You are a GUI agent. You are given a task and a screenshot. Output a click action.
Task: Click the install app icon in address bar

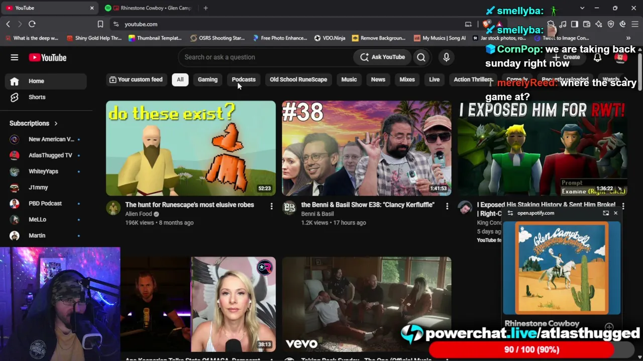pos(468,24)
